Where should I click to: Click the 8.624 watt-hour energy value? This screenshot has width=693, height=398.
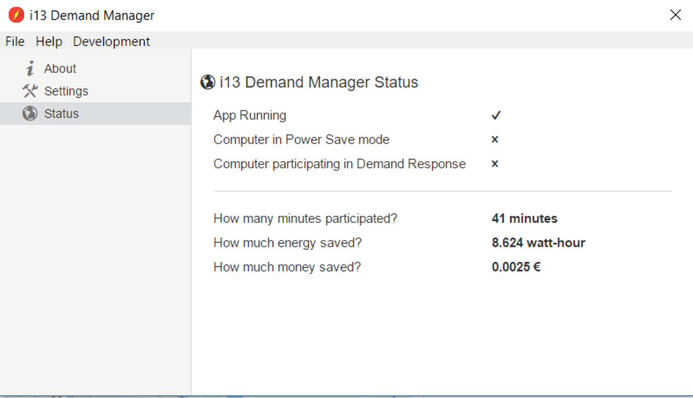click(538, 243)
